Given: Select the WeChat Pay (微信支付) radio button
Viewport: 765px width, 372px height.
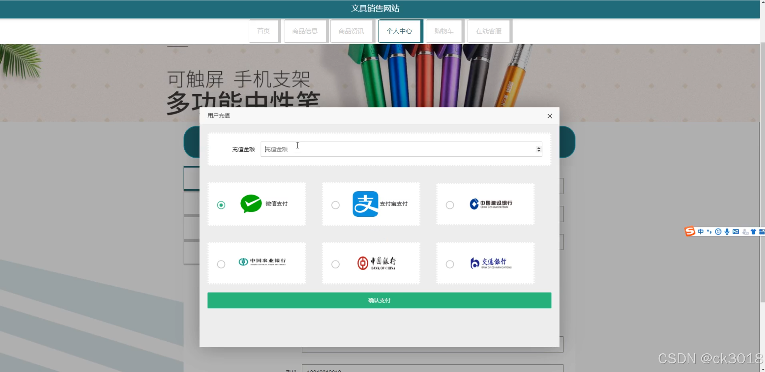Looking at the screenshot, I should point(221,205).
